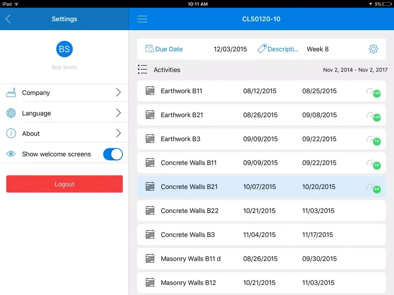This screenshot has width=394, height=295.
Task: Select the Earthwork B3 activity name
Action: coord(180,139)
